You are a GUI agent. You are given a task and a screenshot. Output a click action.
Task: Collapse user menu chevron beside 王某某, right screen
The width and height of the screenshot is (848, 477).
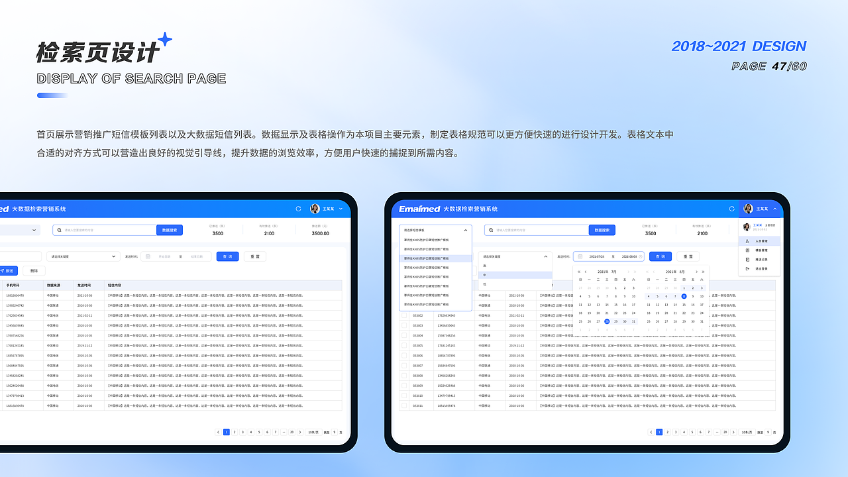[x=775, y=209]
